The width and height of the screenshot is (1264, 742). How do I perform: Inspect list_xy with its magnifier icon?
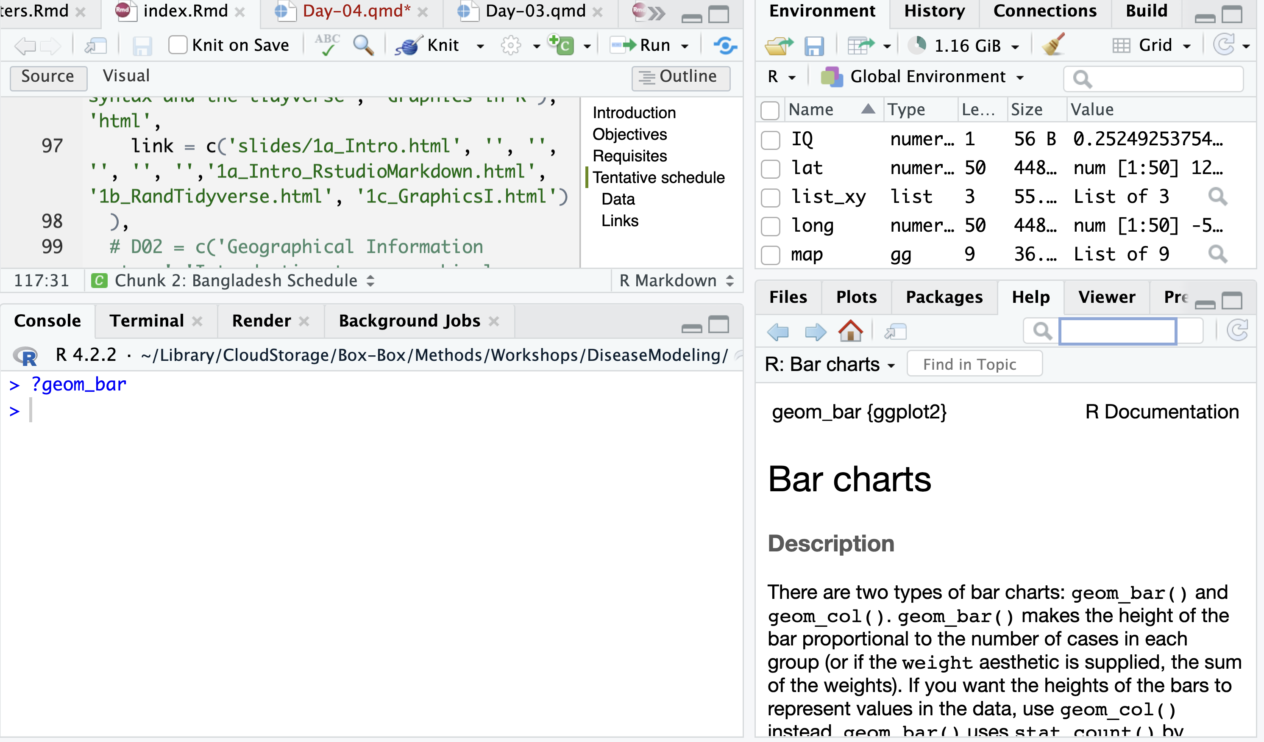(1217, 197)
